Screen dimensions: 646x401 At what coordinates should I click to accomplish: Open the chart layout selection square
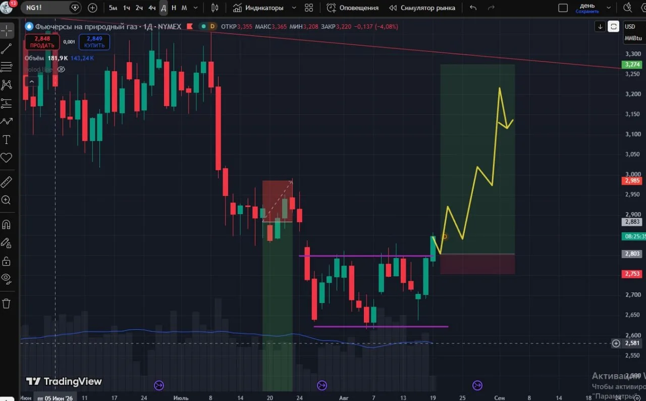[563, 8]
